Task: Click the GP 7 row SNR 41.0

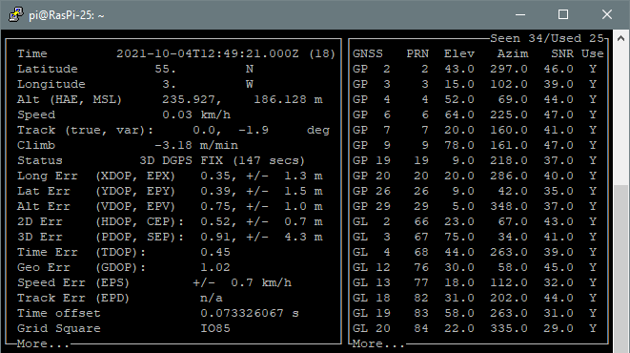Action: click(x=559, y=131)
